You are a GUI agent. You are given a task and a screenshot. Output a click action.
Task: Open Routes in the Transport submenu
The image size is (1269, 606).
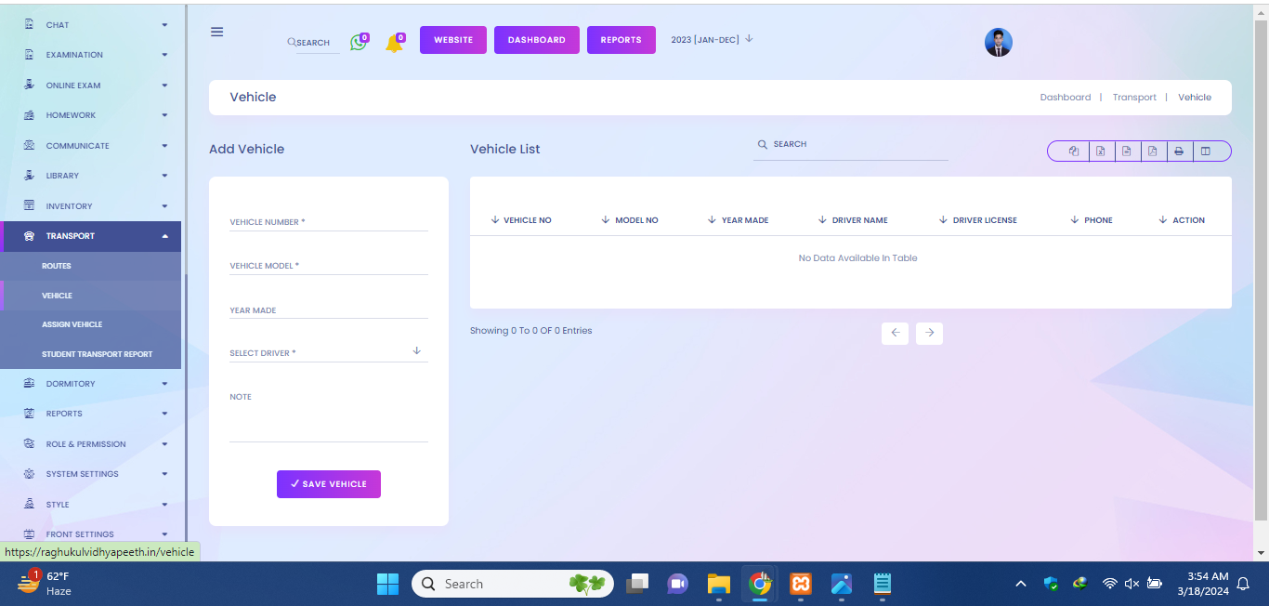[57, 266]
